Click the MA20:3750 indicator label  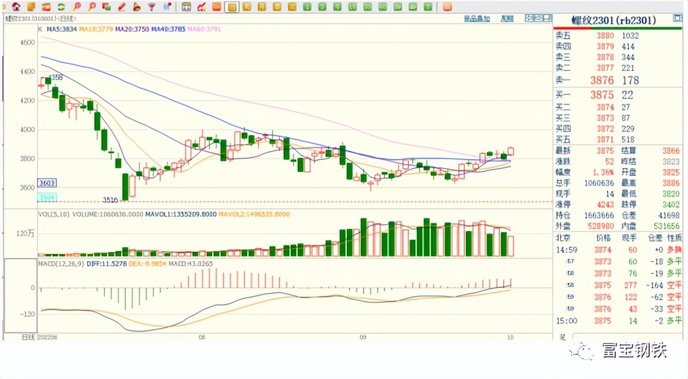[x=131, y=28]
